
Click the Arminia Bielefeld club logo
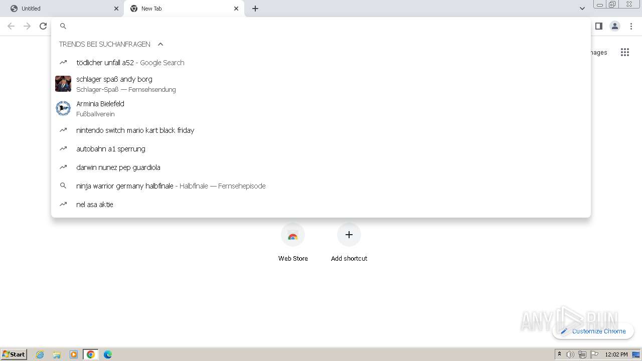coord(63,108)
